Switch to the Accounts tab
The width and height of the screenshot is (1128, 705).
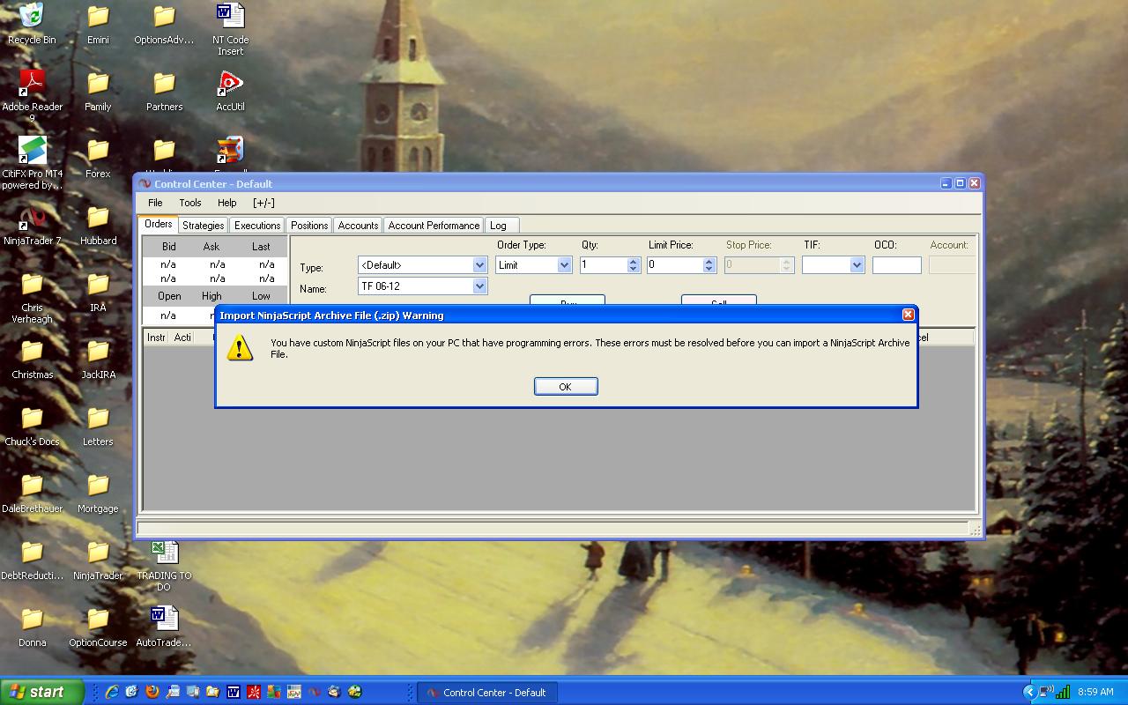358,226
